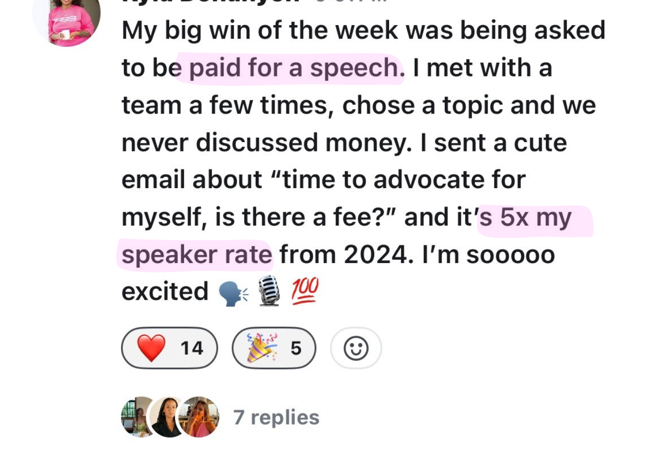Toggle the red heart reaction
This screenshot has width=667, height=468.
tap(169, 348)
